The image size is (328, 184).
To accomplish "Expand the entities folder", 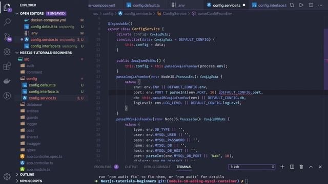I will tap(32, 111).
